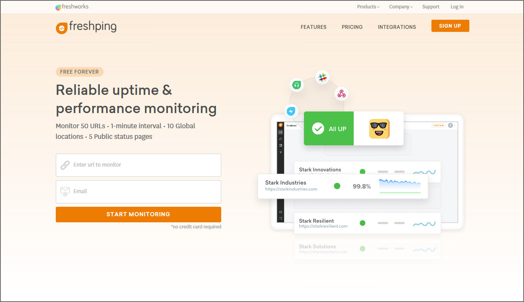Image resolution: width=524 pixels, height=302 pixels.
Task: Click the blue lightning bolt integration icon
Action: pyautogui.click(x=291, y=111)
